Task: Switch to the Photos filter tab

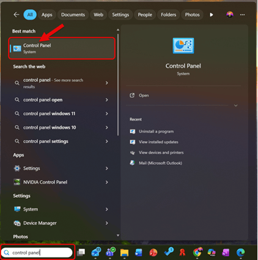Action: click(x=192, y=15)
